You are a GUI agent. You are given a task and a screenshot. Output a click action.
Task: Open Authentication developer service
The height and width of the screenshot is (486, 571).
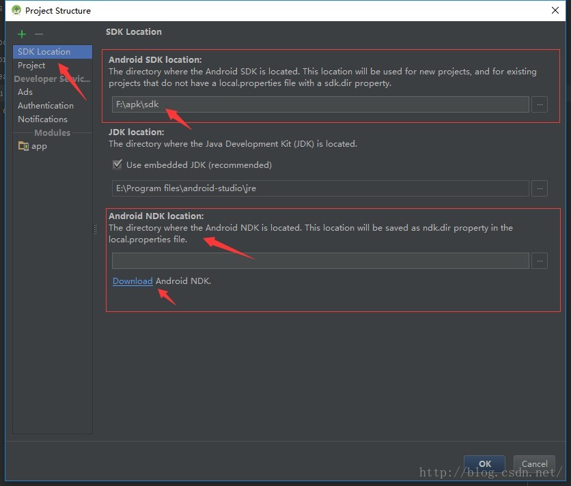(x=46, y=106)
